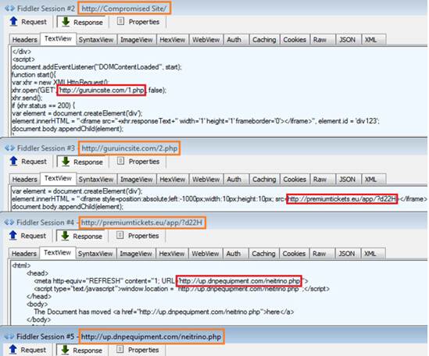
Task: Select Headers tab in Session #3
Action: coord(25,180)
